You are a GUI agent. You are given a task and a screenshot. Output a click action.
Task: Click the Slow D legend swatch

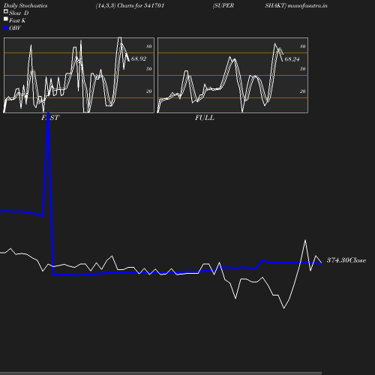(x=6, y=11)
